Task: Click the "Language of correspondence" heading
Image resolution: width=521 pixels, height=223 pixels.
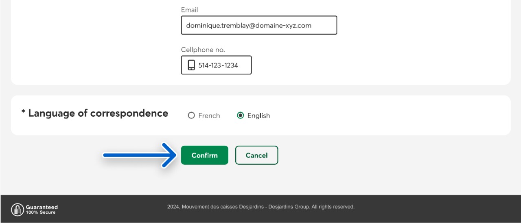Action: tap(98, 113)
